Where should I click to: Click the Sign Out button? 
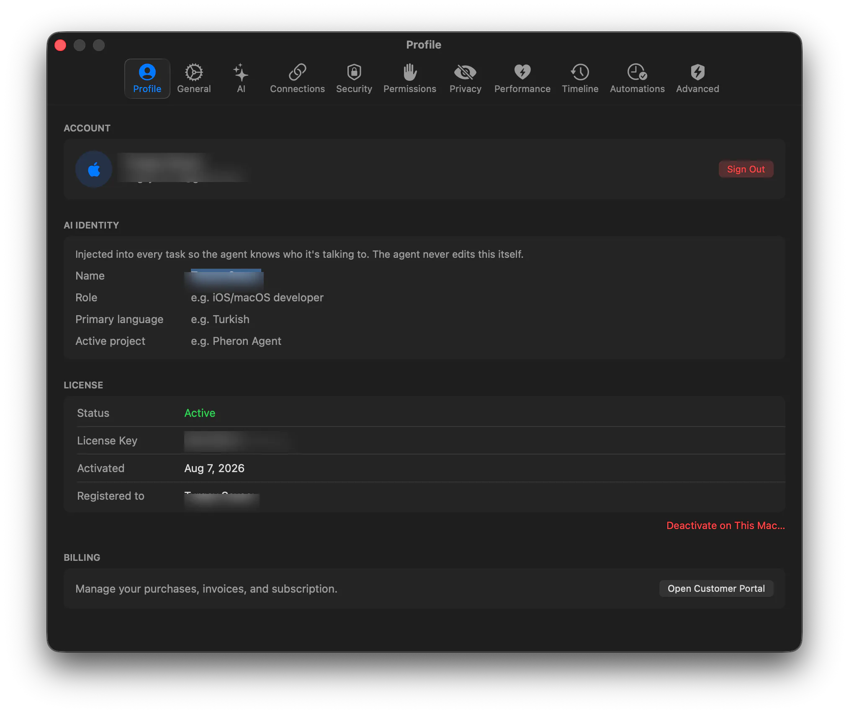[746, 169]
